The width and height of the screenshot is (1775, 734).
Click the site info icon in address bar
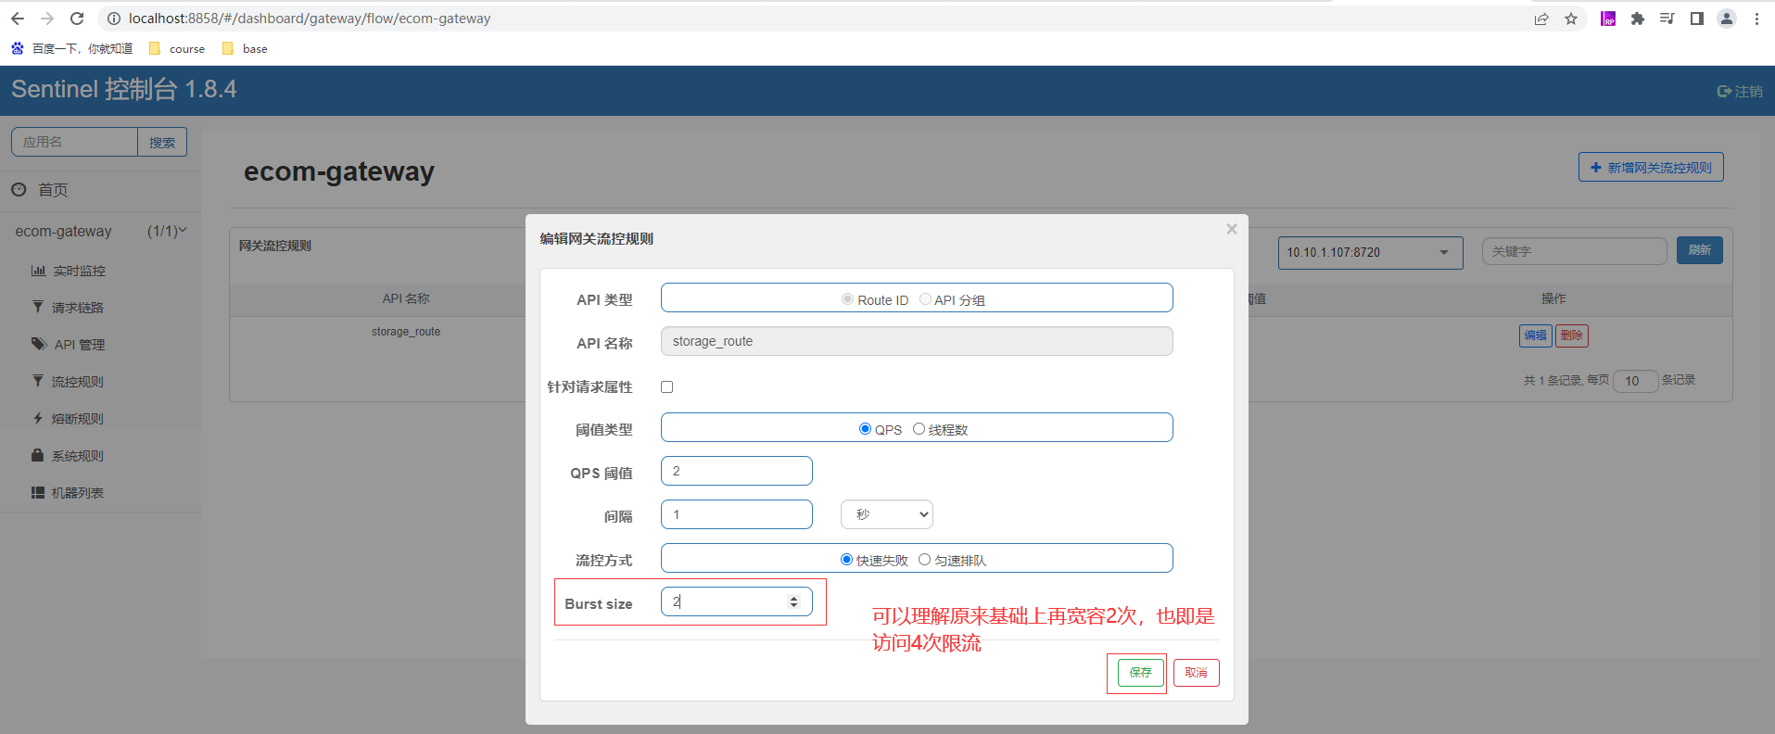coord(114,19)
